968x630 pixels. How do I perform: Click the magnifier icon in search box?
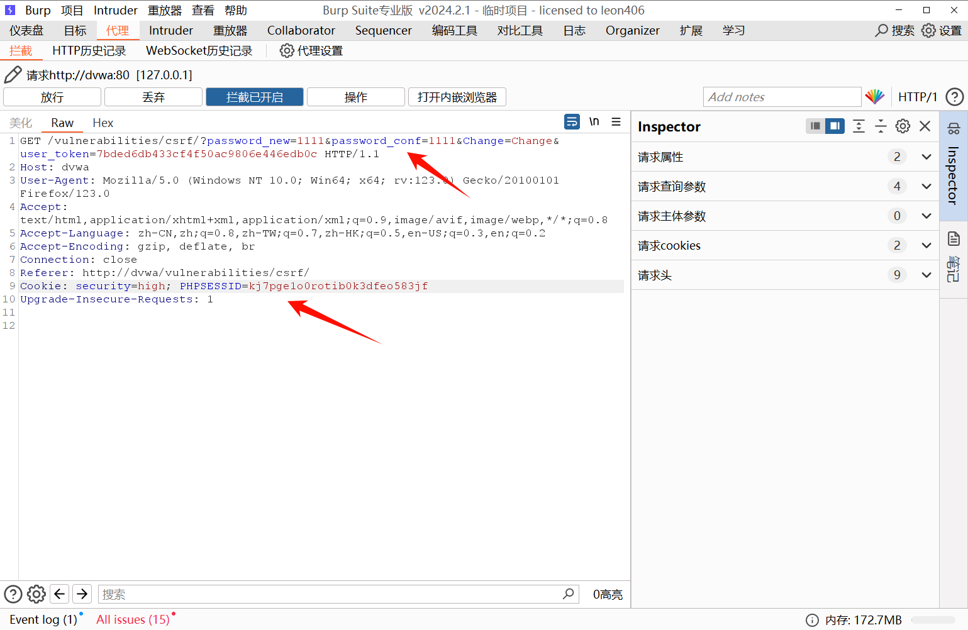click(569, 594)
